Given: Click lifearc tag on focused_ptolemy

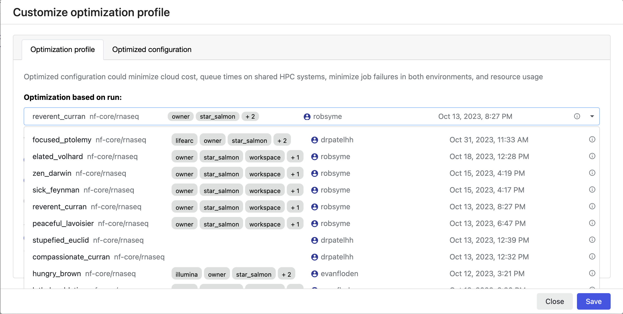Looking at the screenshot, I should [x=184, y=140].
